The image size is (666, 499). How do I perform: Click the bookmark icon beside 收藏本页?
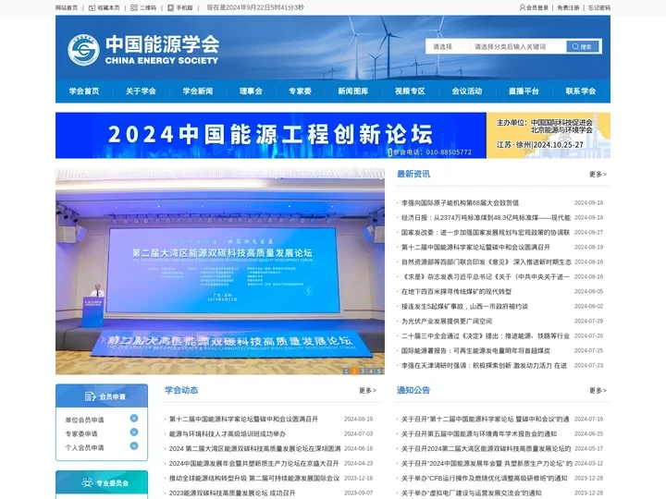[x=92, y=7]
